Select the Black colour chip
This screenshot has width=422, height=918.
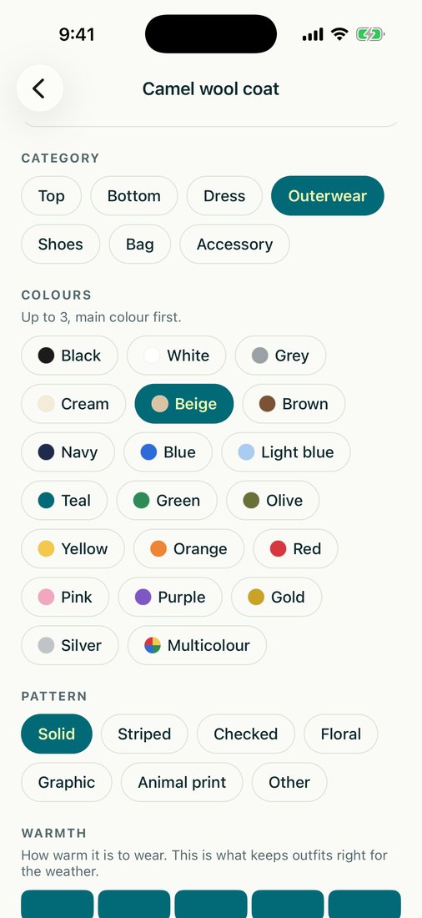(x=70, y=356)
